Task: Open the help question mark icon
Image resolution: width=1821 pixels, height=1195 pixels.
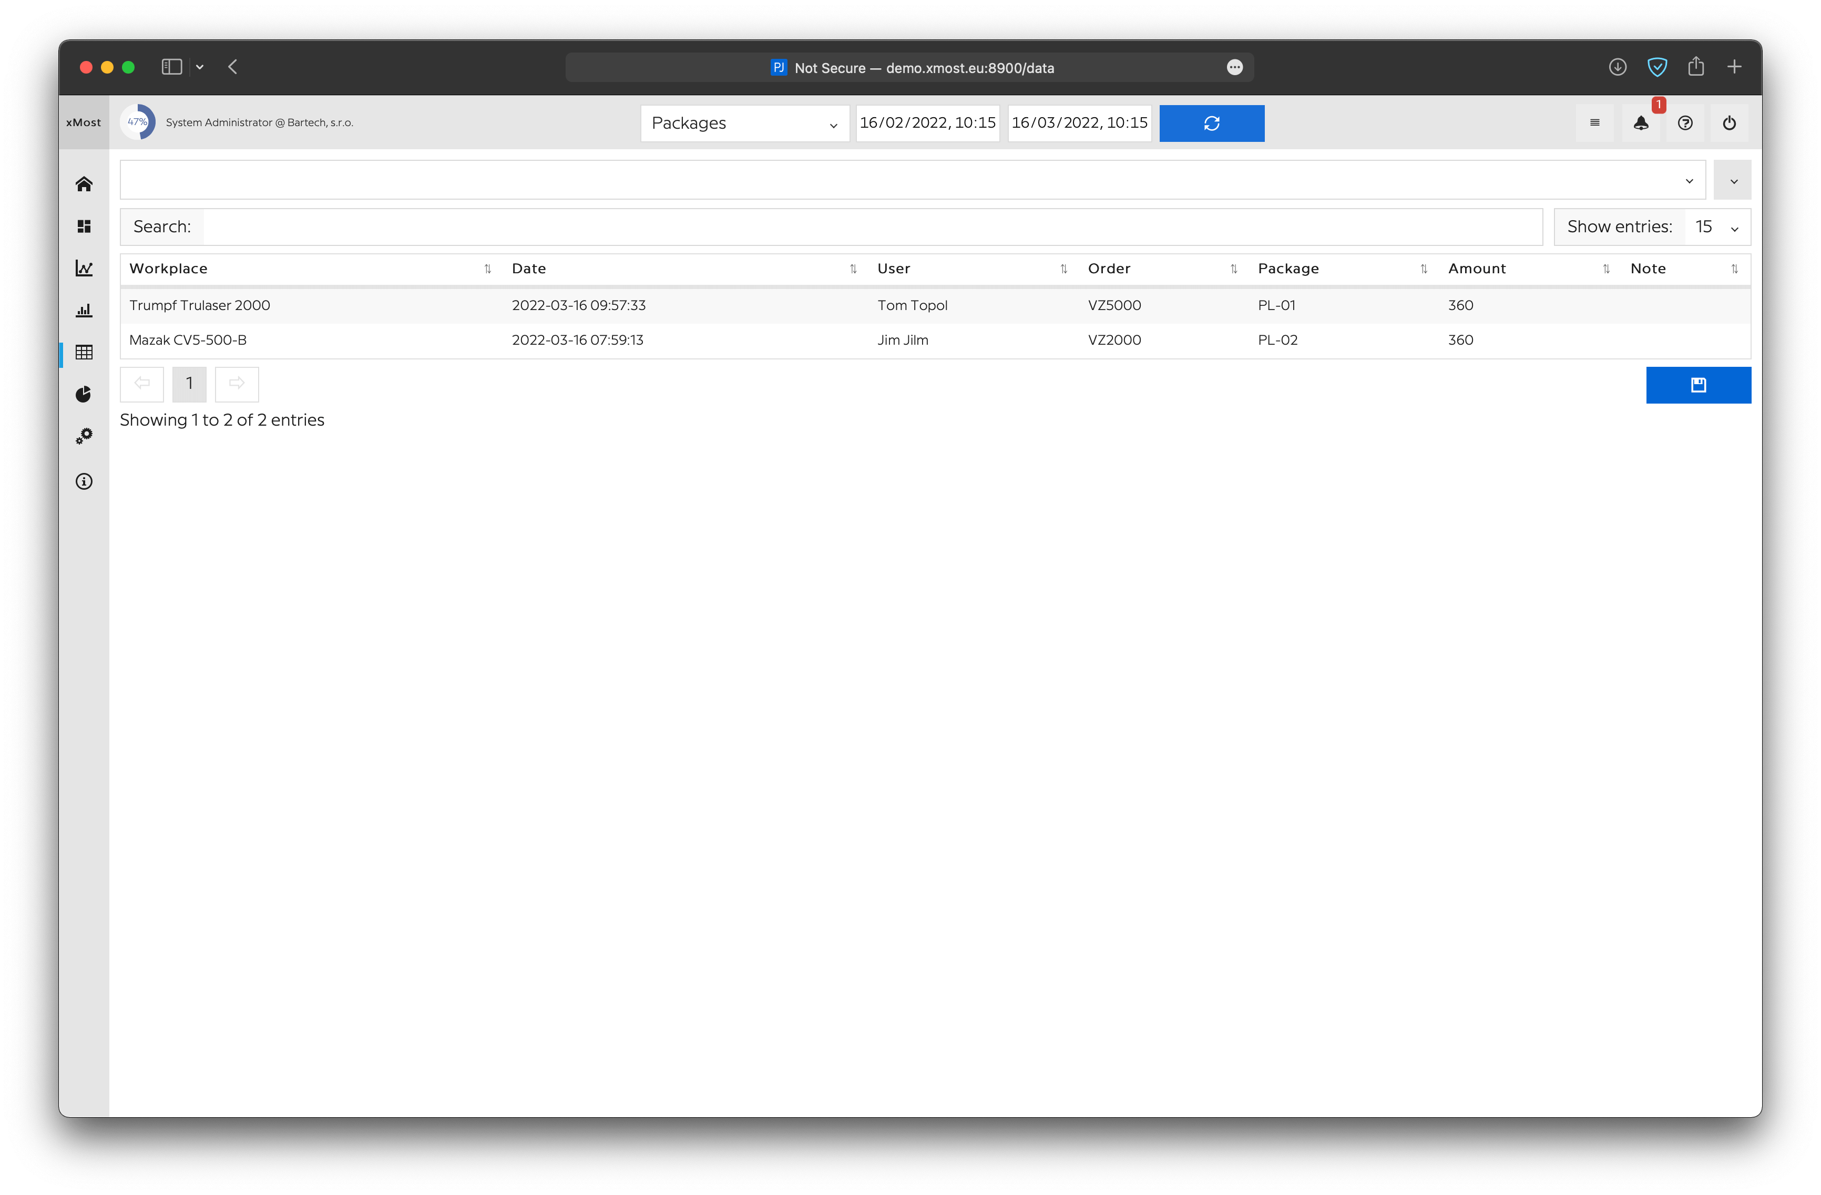Action: 1685,123
